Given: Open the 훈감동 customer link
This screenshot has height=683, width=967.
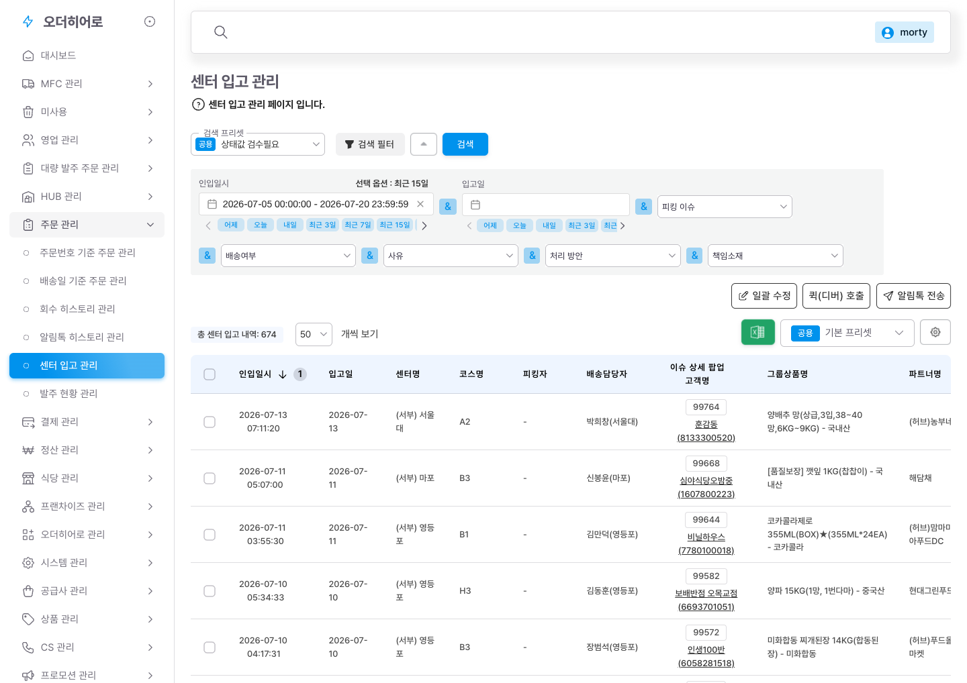Looking at the screenshot, I should tap(706, 425).
